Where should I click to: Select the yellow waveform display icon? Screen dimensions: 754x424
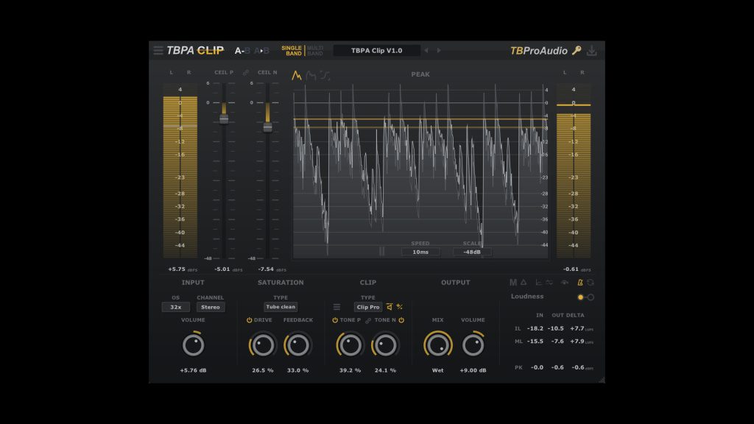click(297, 75)
